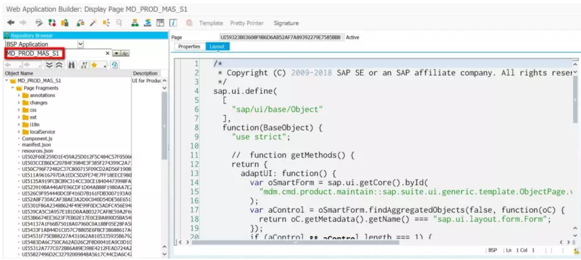Click the Signature button

coord(286,23)
